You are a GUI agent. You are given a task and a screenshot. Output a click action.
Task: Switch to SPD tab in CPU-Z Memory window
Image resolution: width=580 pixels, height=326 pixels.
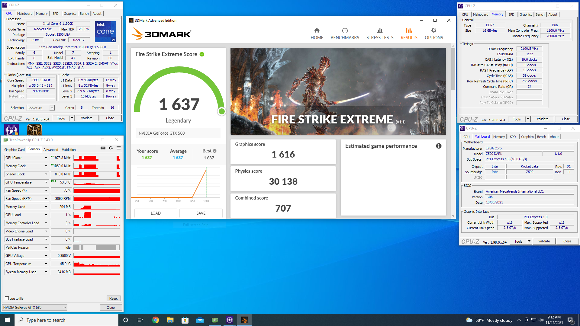(511, 14)
